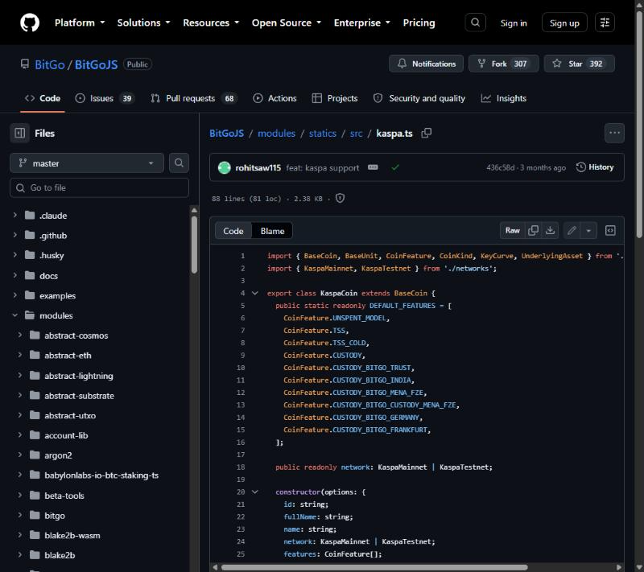Click Pricing in header
The width and height of the screenshot is (644, 572).
point(419,23)
